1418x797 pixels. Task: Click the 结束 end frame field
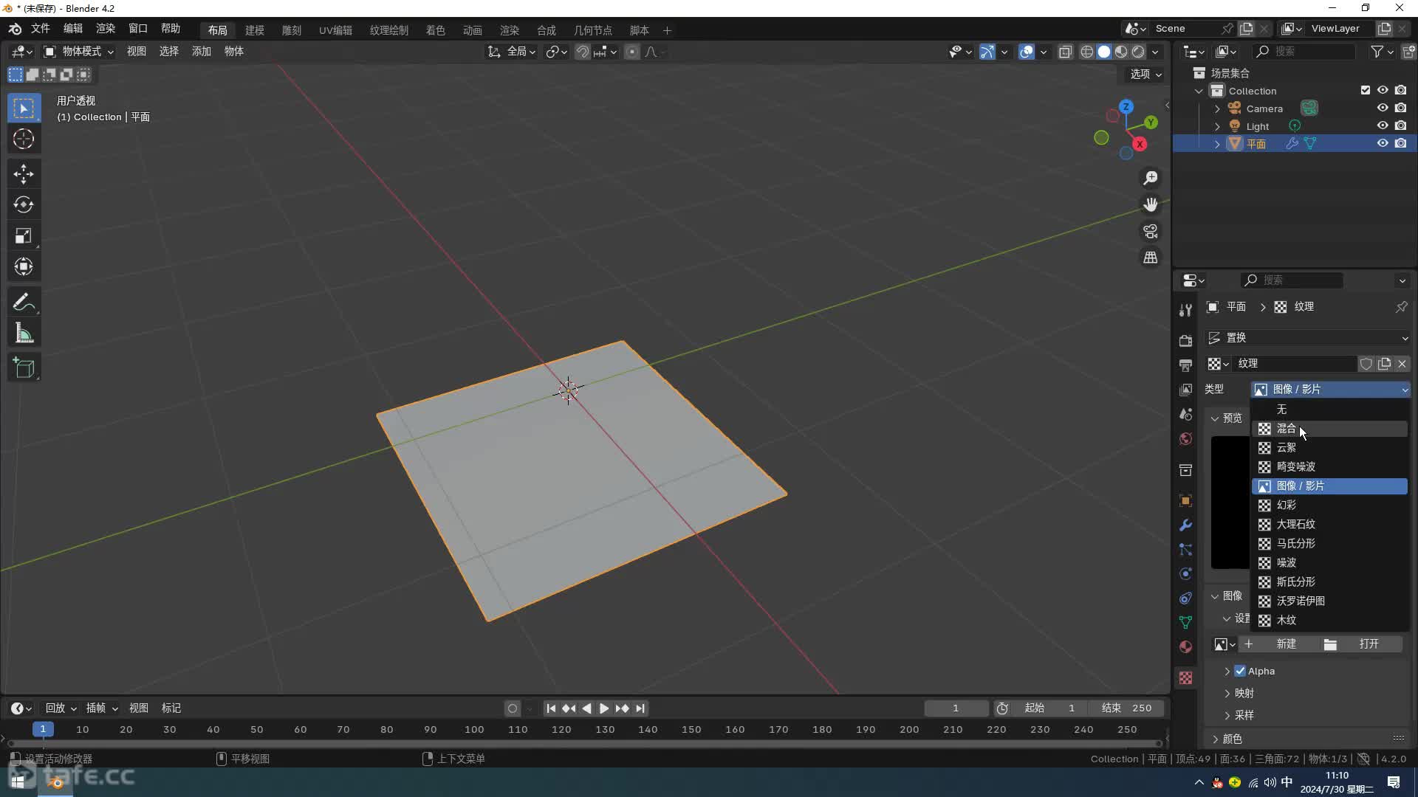coord(1126,708)
